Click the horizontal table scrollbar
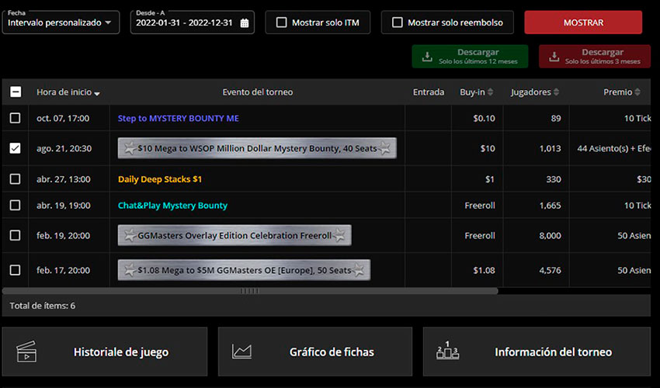 click(250, 291)
